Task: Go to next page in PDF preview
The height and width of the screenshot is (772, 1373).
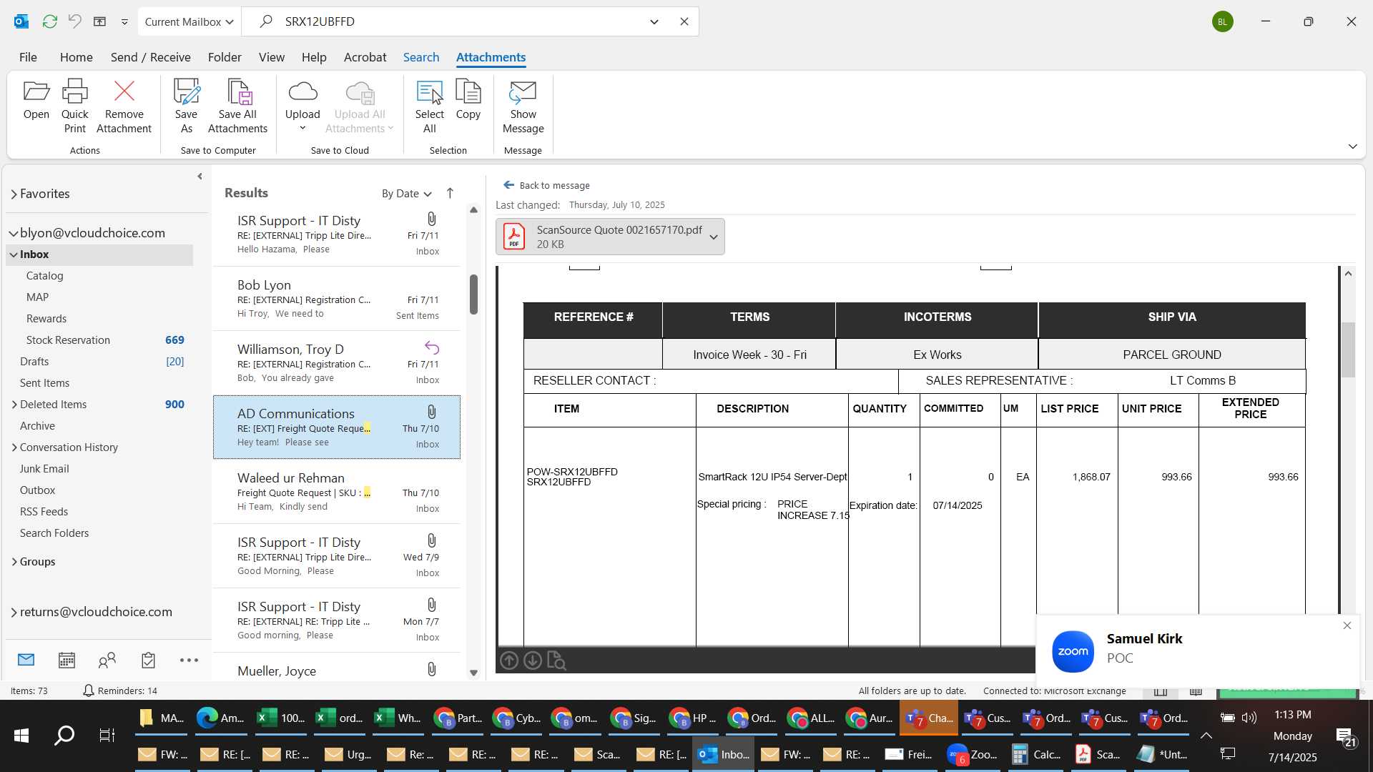Action: [x=532, y=660]
